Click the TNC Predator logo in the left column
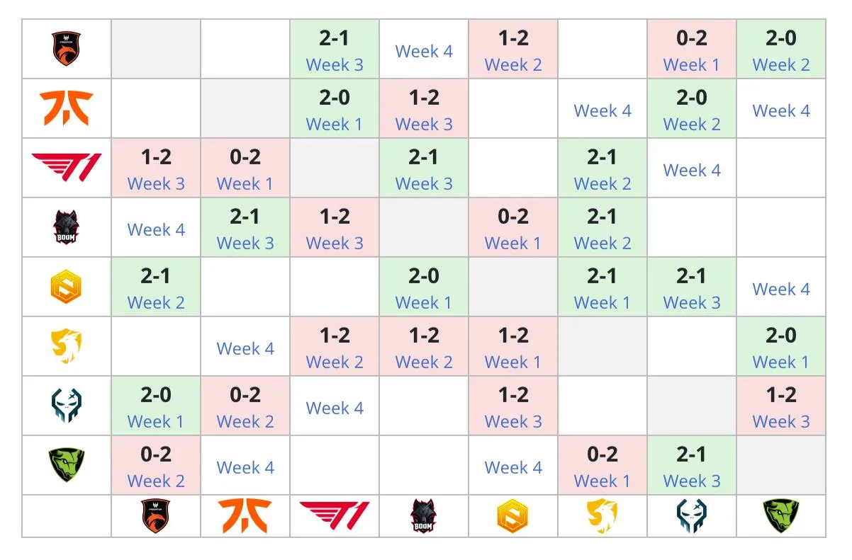 click(x=67, y=49)
